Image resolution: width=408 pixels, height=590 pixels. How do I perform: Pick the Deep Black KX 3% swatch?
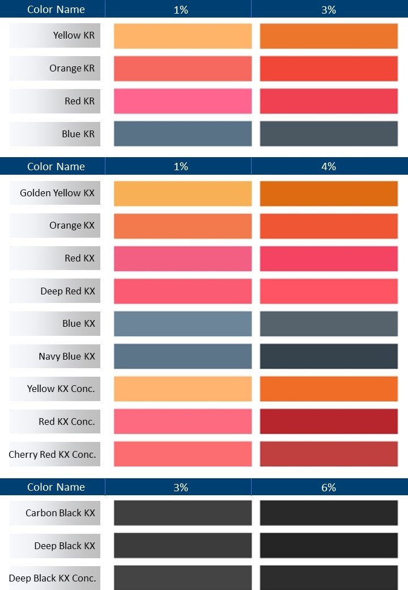click(182, 546)
